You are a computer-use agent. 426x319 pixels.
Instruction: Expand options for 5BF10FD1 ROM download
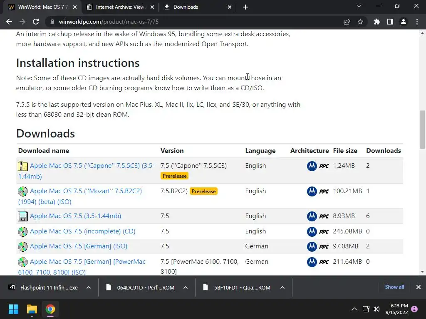click(x=282, y=287)
